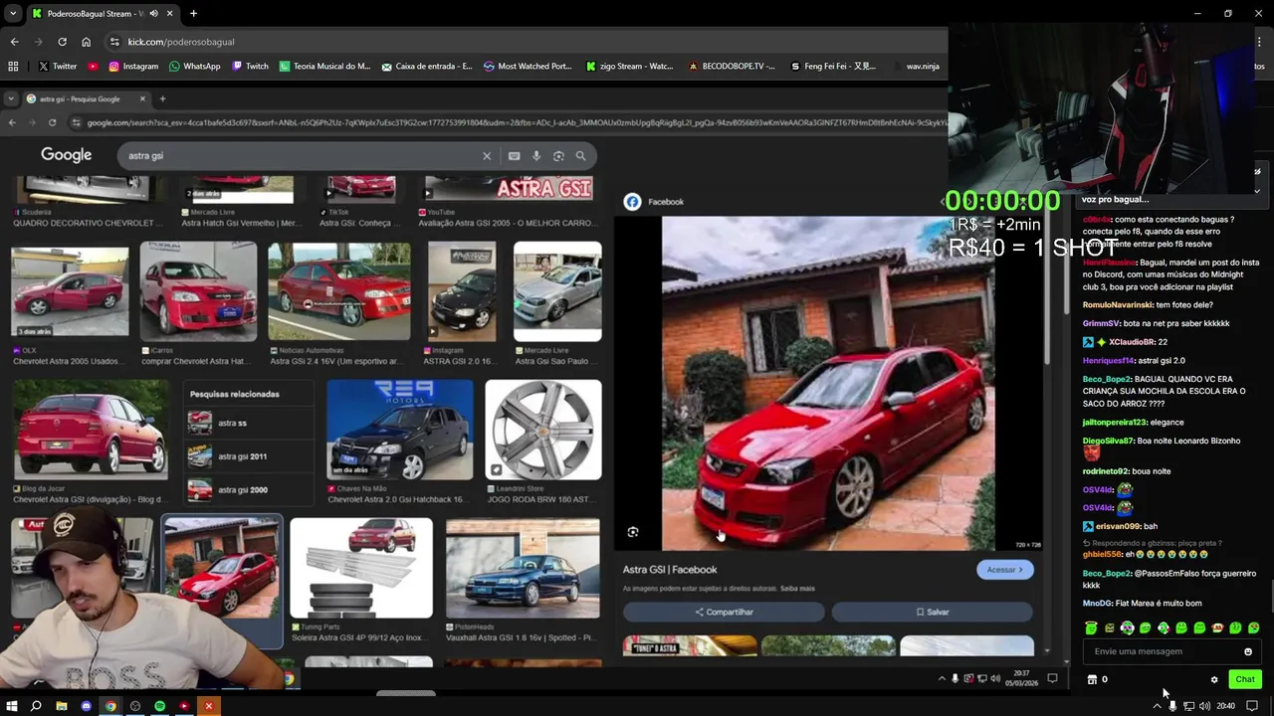Open emoji picker in chat input

tap(1248, 652)
